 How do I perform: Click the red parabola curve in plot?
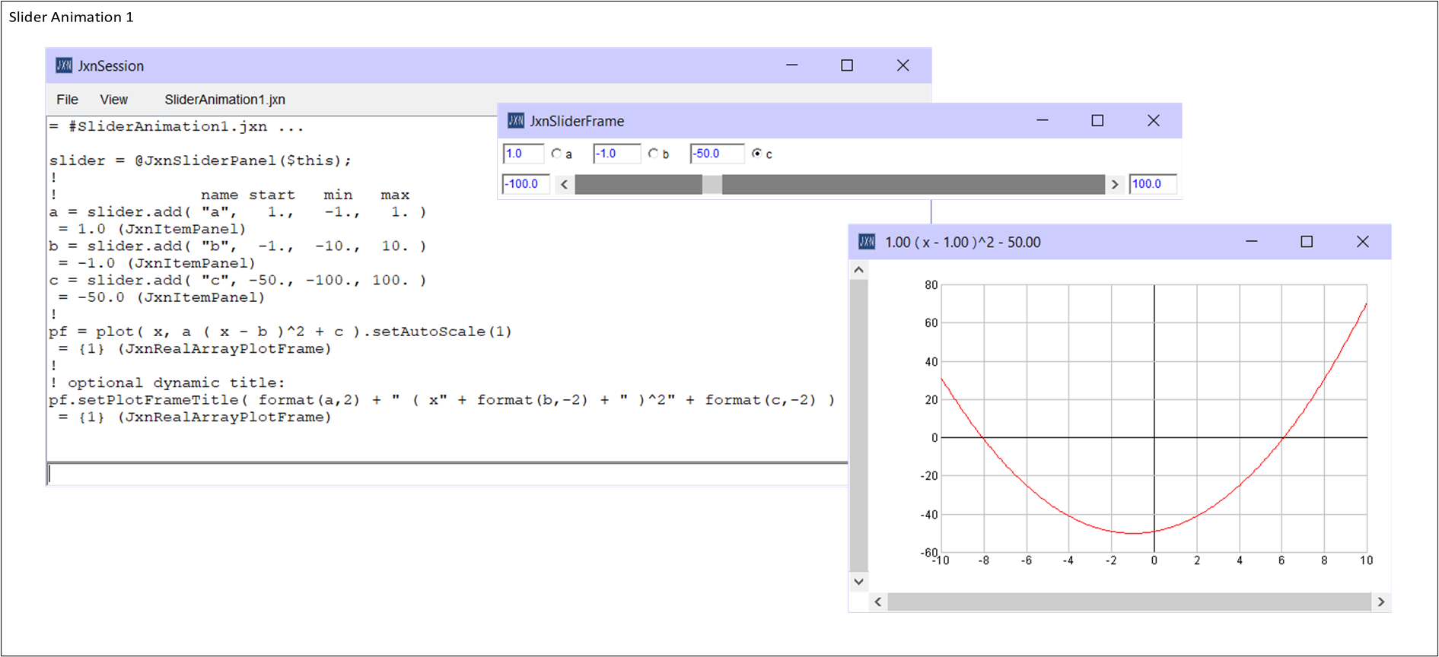pyautogui.click(x=1133, y=533)
